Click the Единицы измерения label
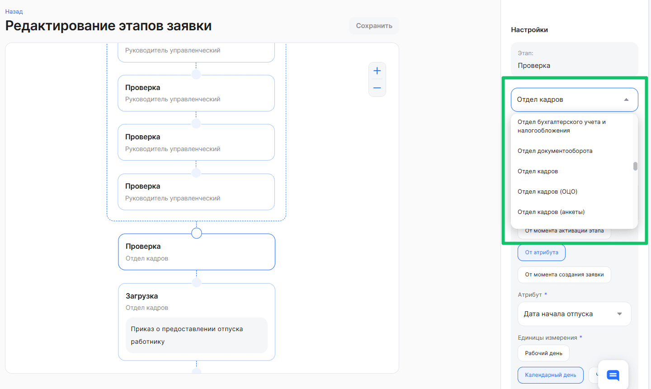 (x=547, y=338)
